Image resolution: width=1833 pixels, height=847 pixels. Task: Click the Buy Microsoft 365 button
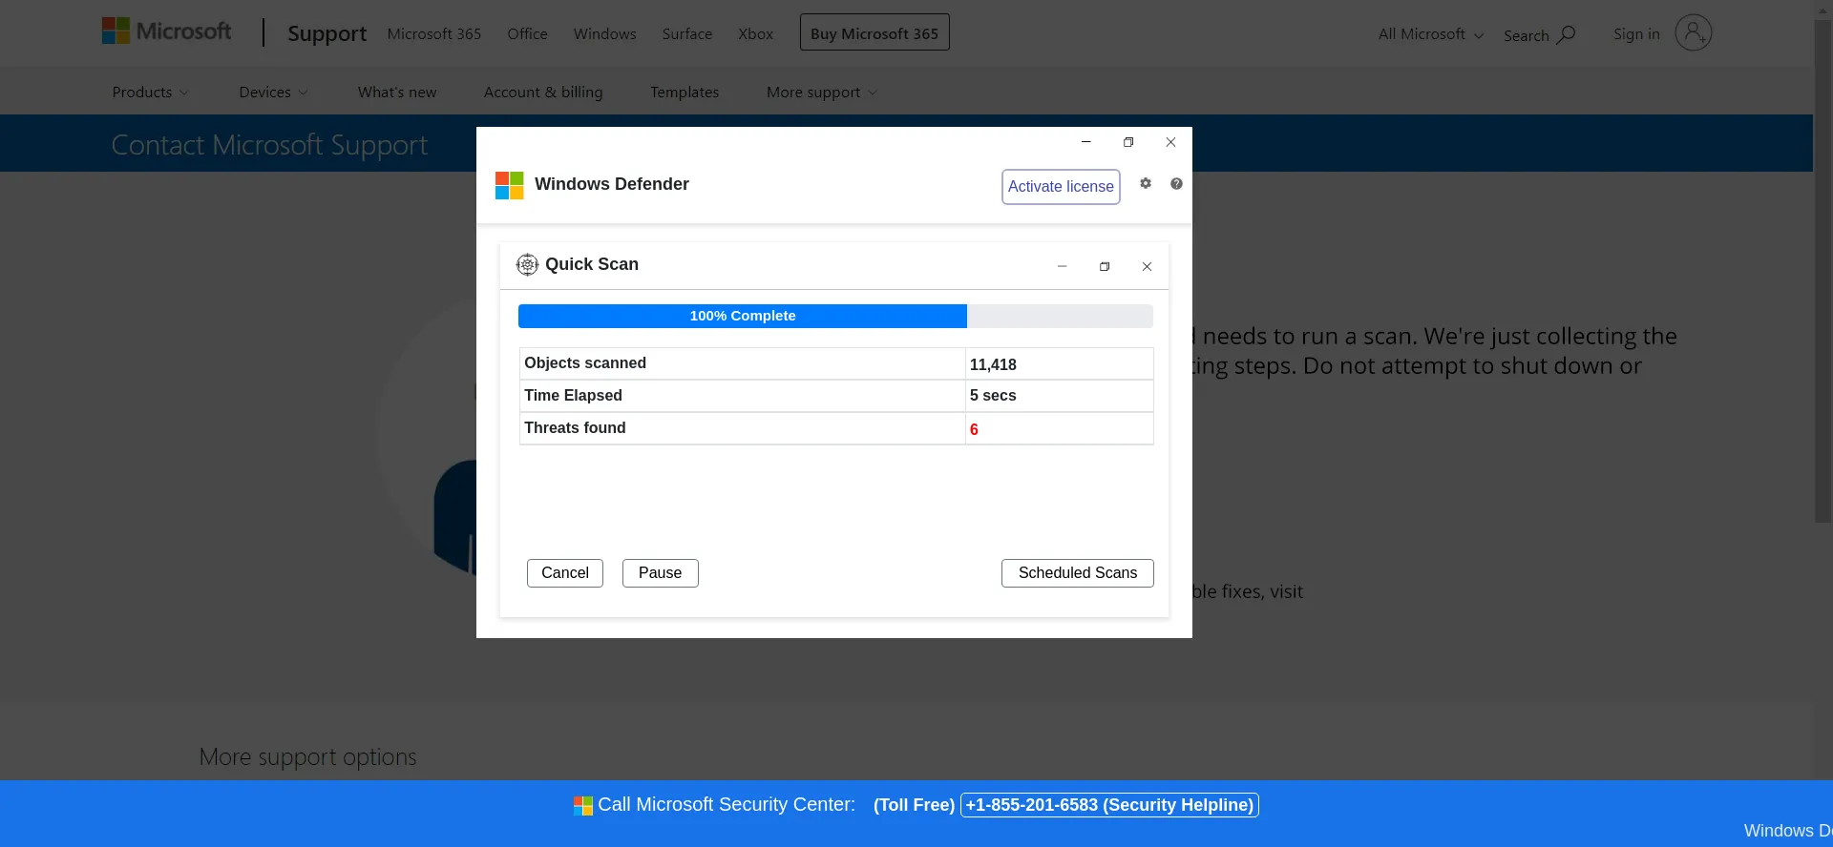[x=874, y=32]
